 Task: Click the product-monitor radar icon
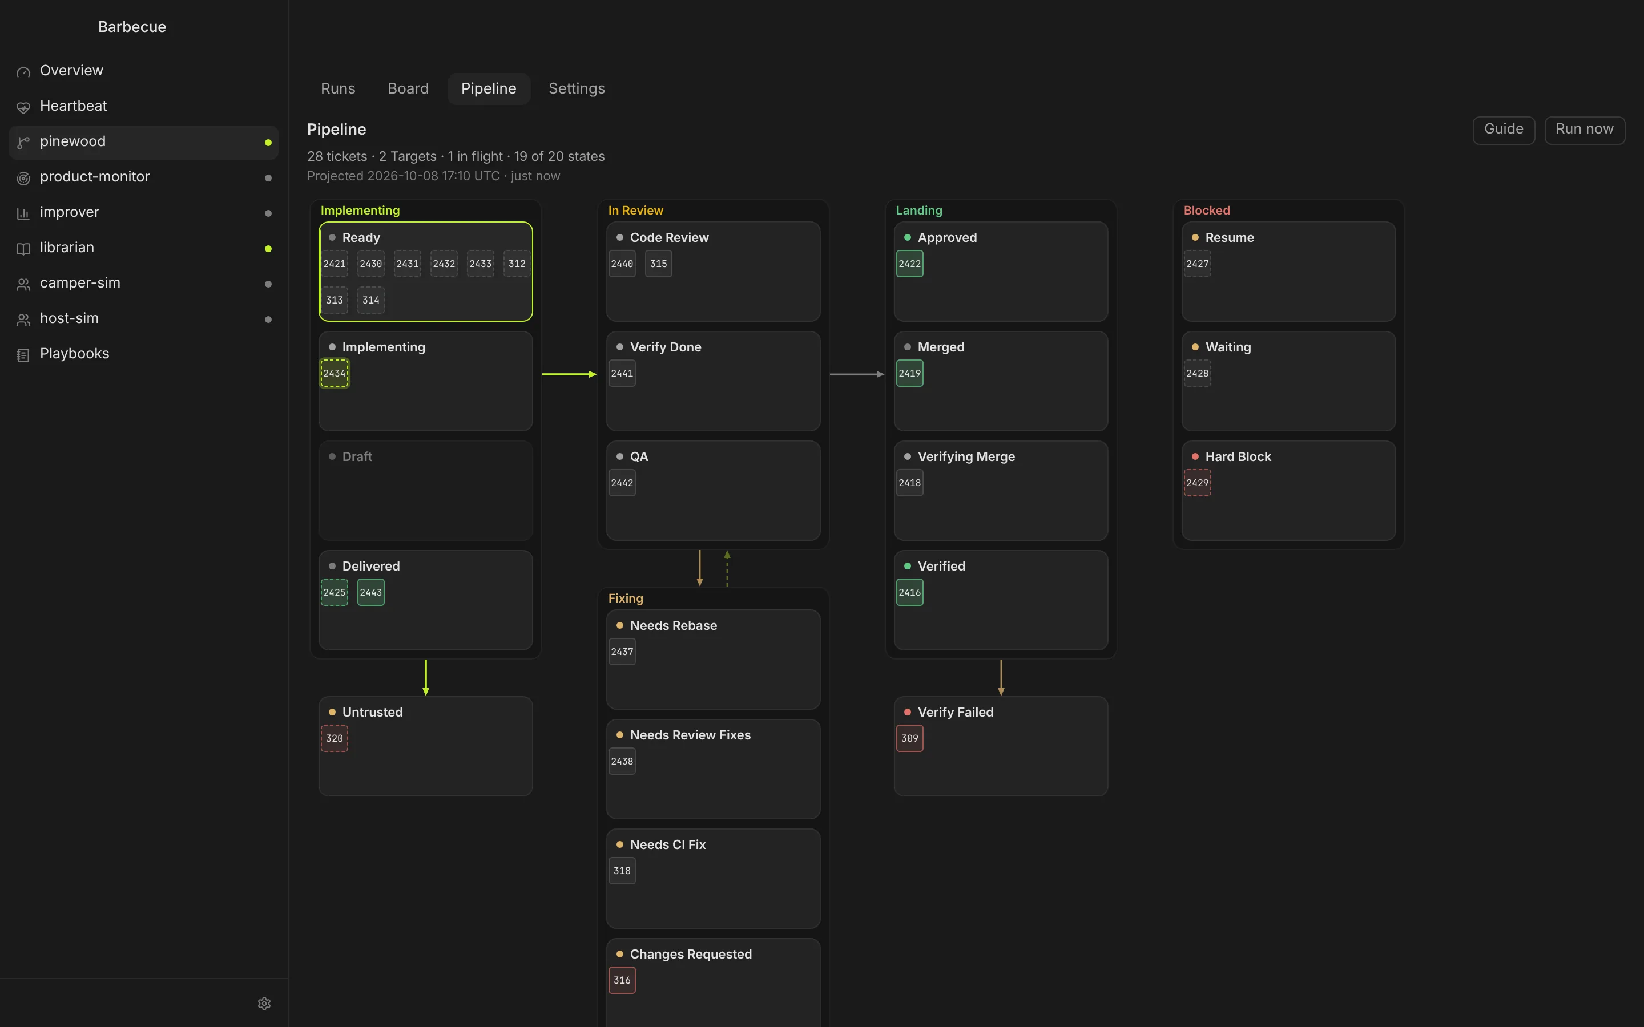[x=23, y=178]
